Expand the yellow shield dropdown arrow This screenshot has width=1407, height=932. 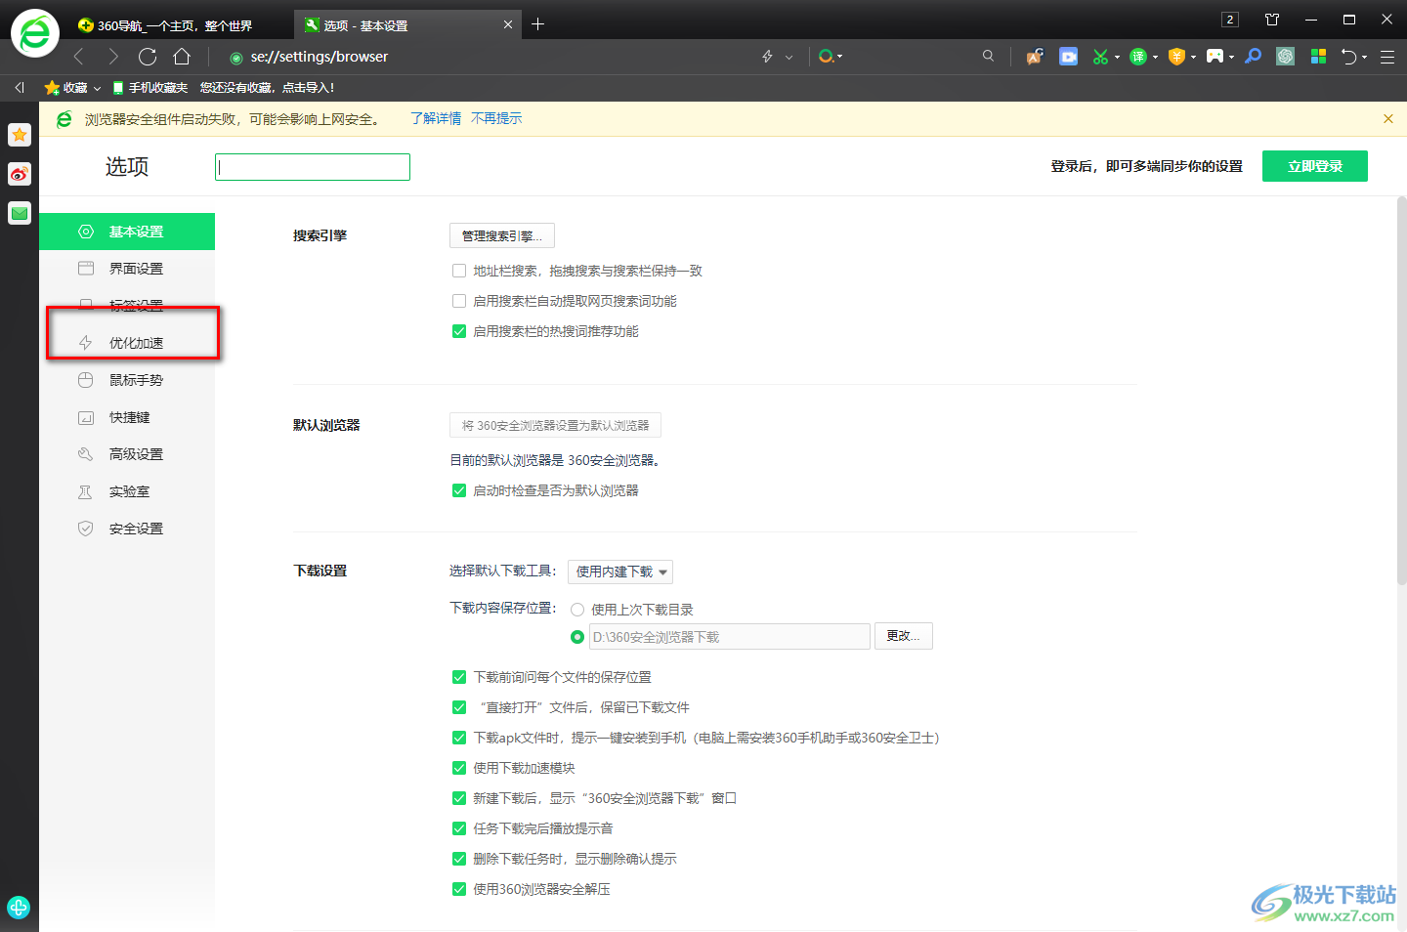point(1193,58)
